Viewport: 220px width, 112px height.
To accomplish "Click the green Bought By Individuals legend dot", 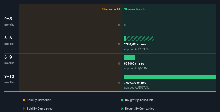I will pos(122,100).
